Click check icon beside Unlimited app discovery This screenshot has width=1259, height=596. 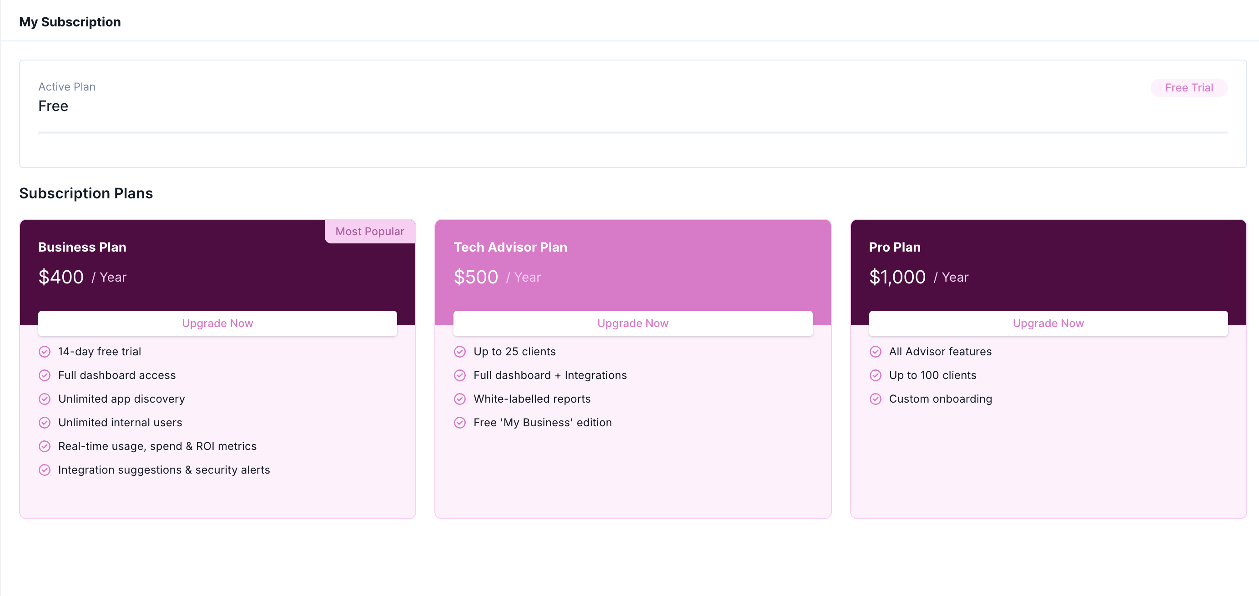[45, 399]
